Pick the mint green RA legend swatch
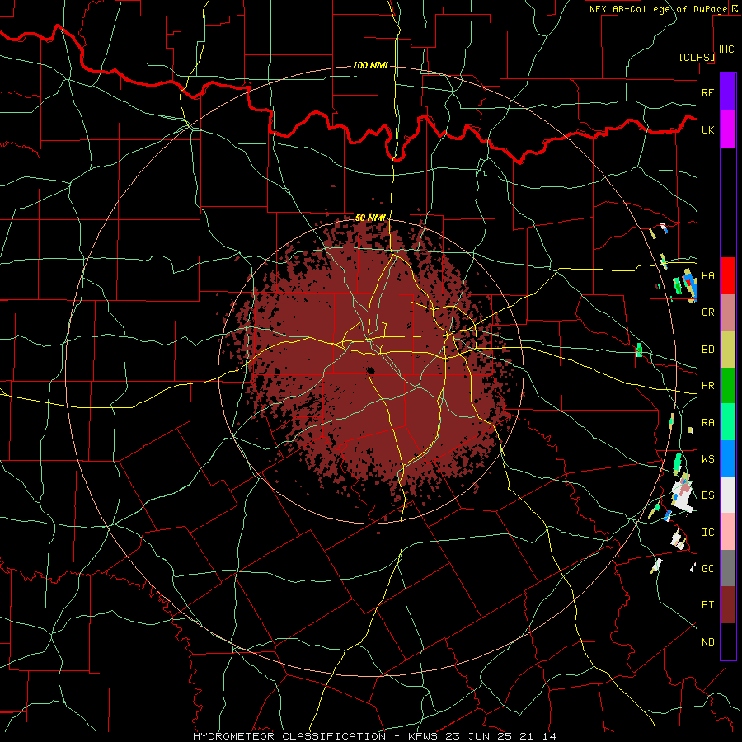Screen dimensions: 742x742 (728, 422)
